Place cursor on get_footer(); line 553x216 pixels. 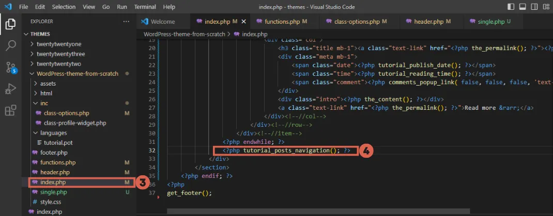tap(189, 193)
